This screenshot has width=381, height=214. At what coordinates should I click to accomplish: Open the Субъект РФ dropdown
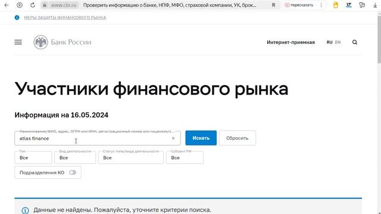pyautogui.click(x=185, y=158)
